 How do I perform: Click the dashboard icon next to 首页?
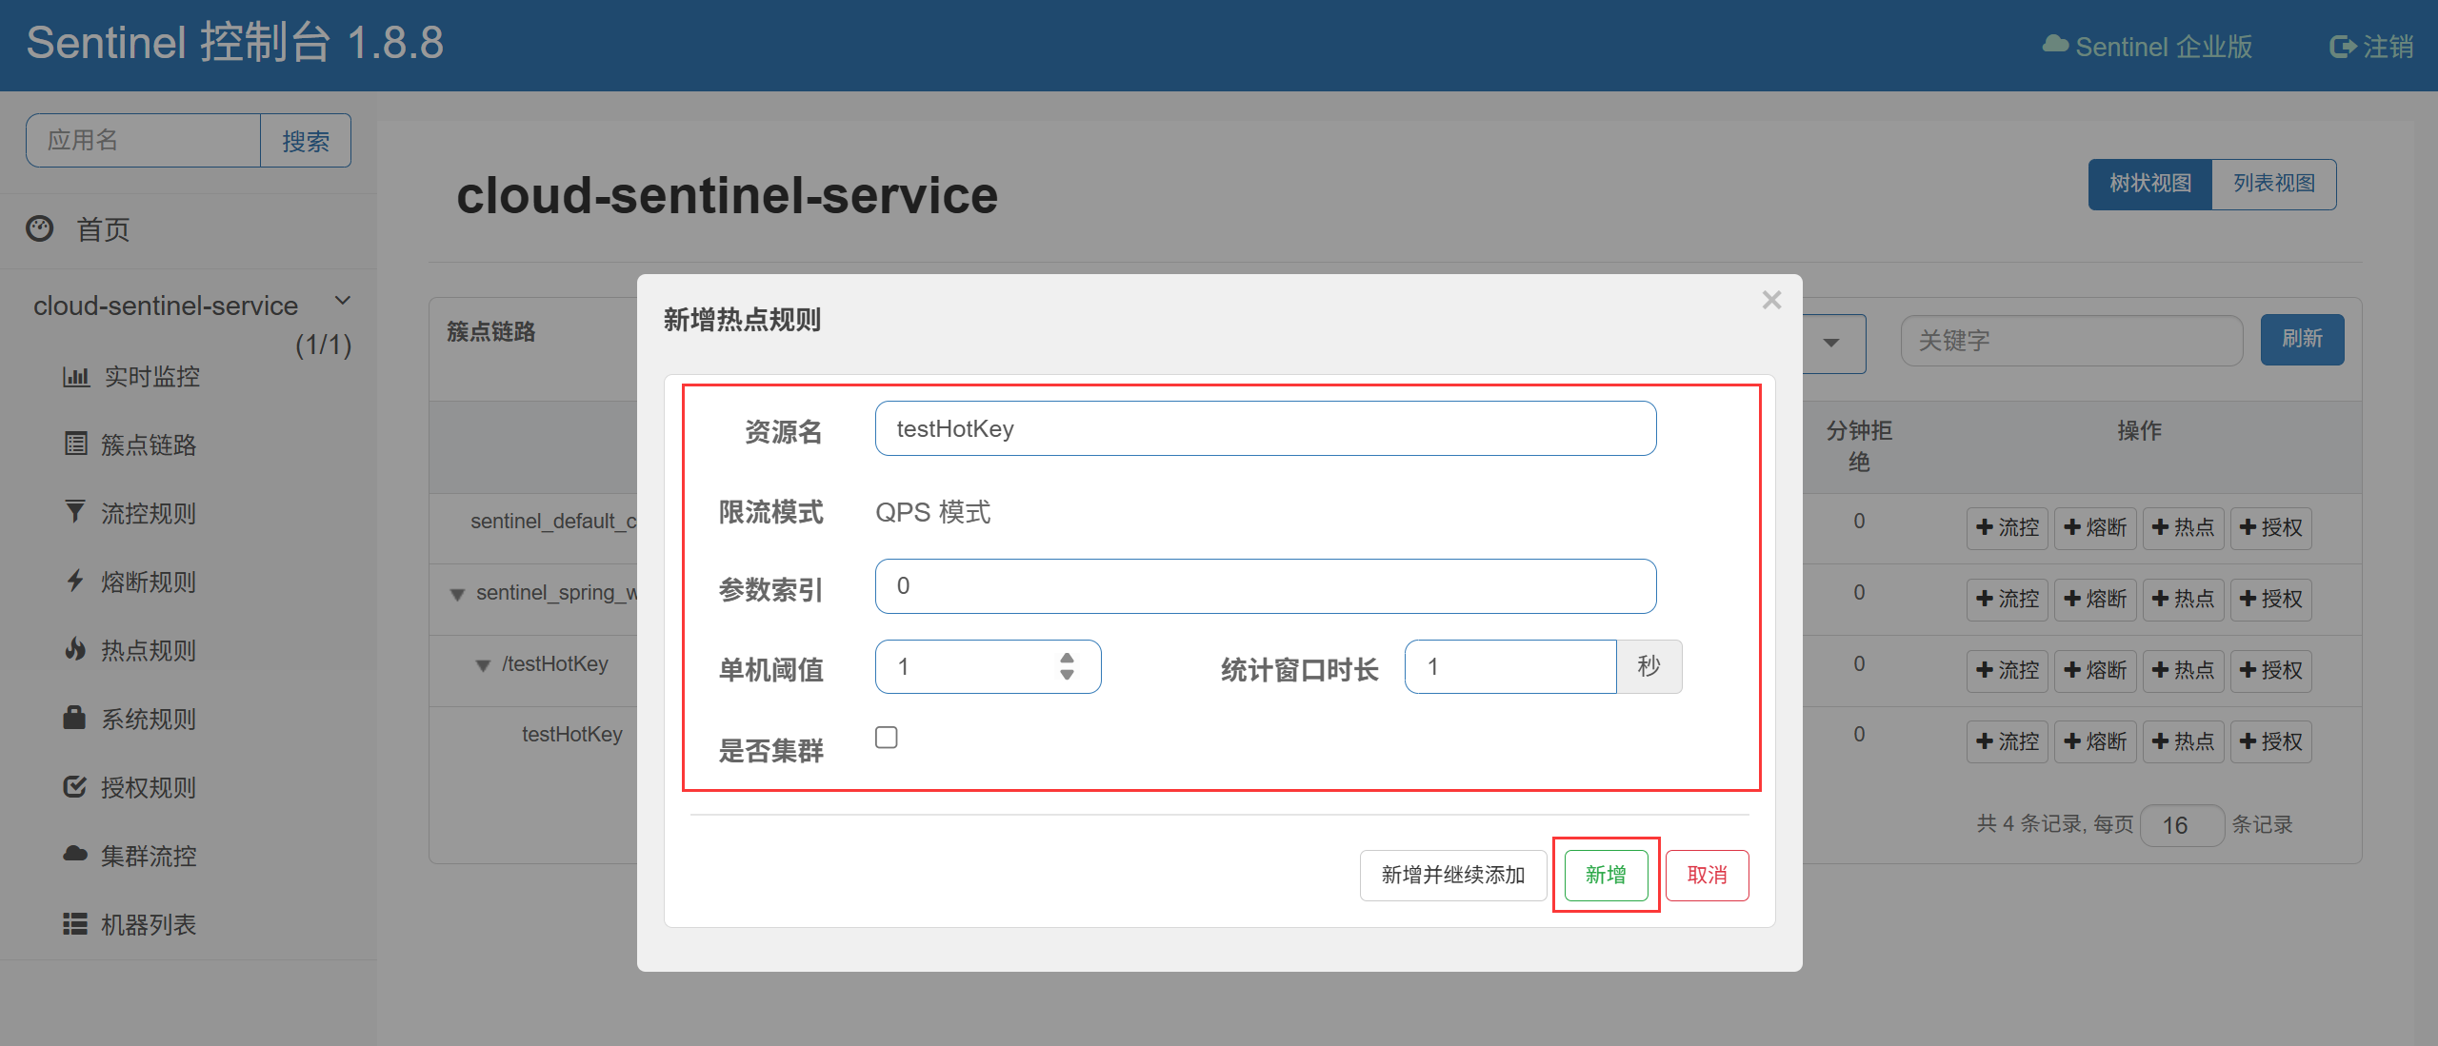coord(40,228)
